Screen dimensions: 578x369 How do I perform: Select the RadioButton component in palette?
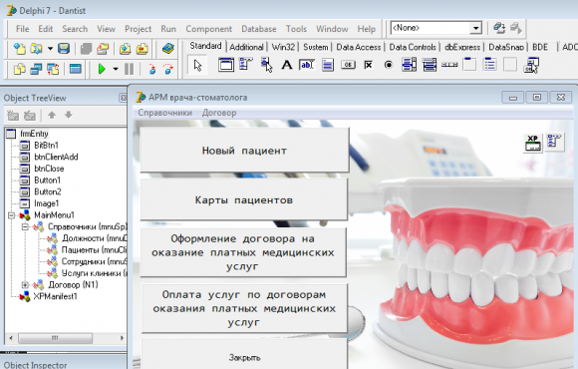[x=389, y=65]
